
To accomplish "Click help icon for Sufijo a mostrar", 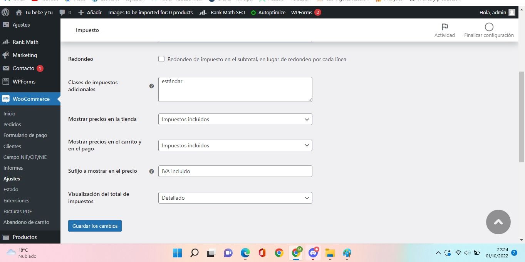I will [151, 171].
